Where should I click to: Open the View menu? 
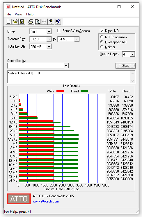coord(18,14)
